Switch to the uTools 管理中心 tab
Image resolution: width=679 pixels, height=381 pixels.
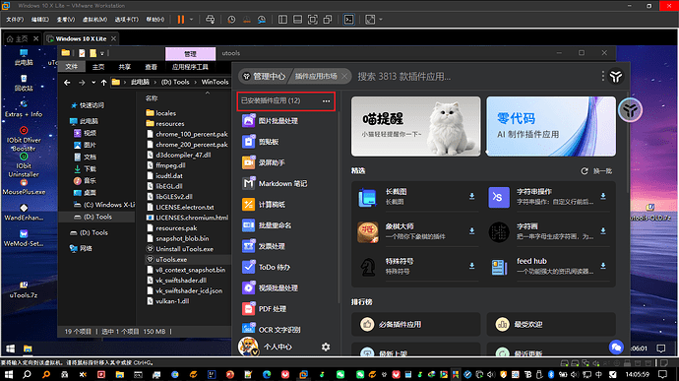pyautogui.click(x=264, y=76)
